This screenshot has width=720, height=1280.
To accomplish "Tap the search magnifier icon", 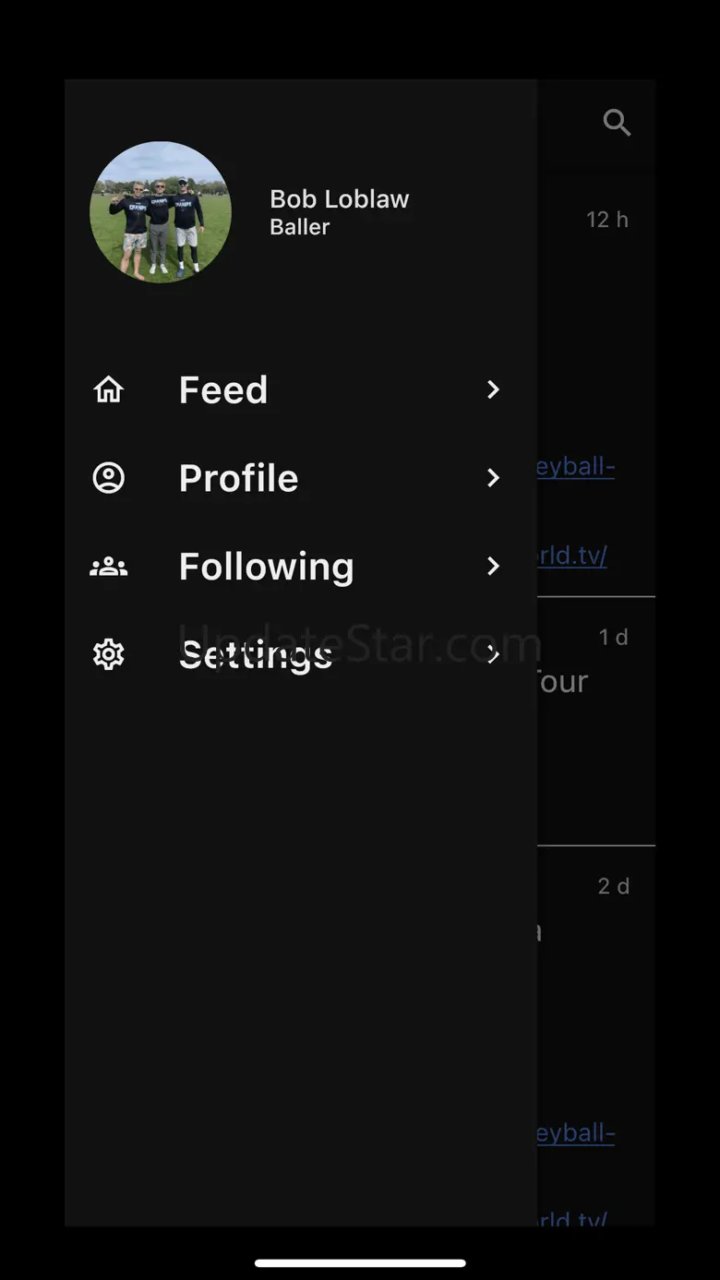I will [x=617, y=122].
